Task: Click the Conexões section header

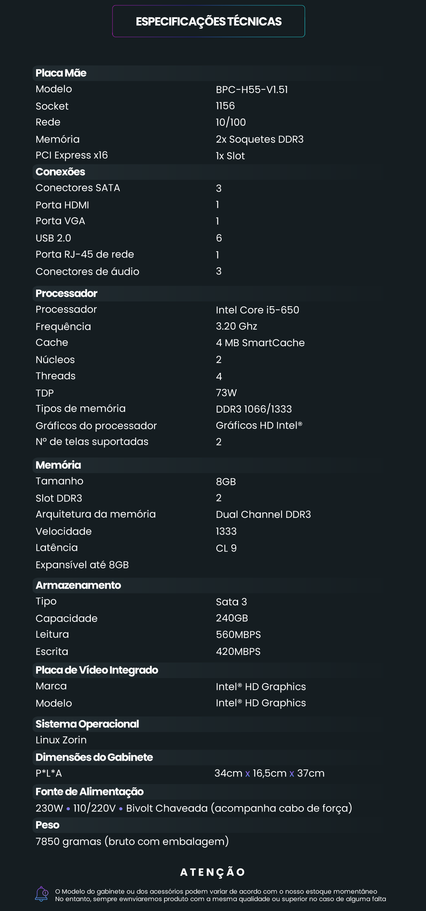Action: click(x=60, y=172)
